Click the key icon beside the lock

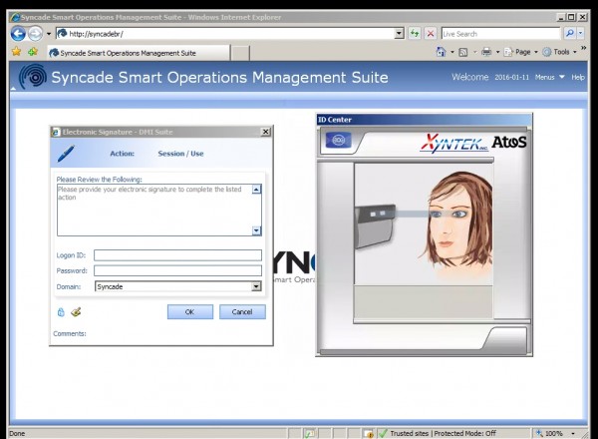pos(75,311)
